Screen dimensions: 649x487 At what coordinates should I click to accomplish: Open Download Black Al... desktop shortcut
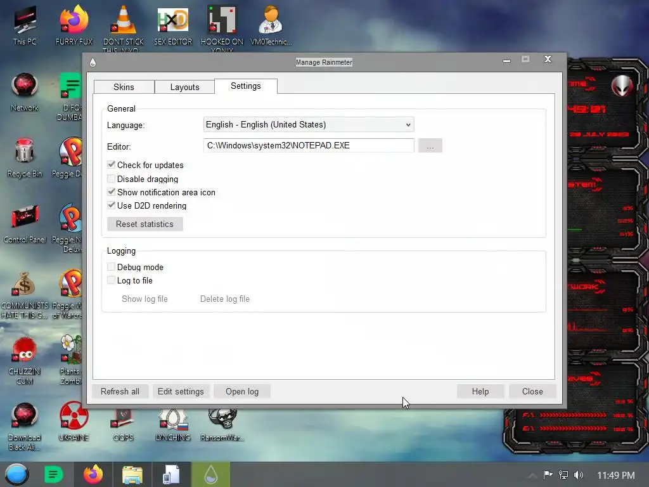click(x=25, y=427)
